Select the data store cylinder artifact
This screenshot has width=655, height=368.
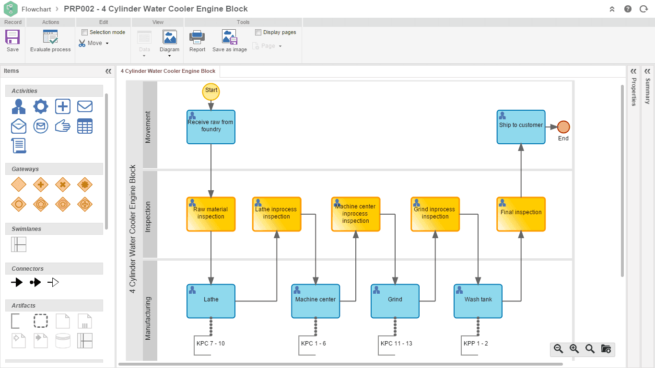(x=63, y=341)
